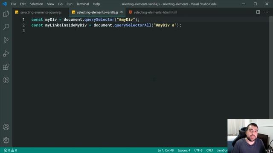Switch to the selecting-elements-html.html tab
The image size is (273, 153).
pos(155,12)
